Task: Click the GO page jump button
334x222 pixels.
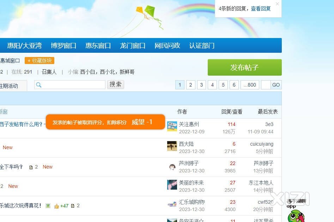Action: 276,85
